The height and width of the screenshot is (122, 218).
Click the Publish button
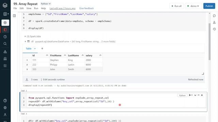(x=209, y=6)
